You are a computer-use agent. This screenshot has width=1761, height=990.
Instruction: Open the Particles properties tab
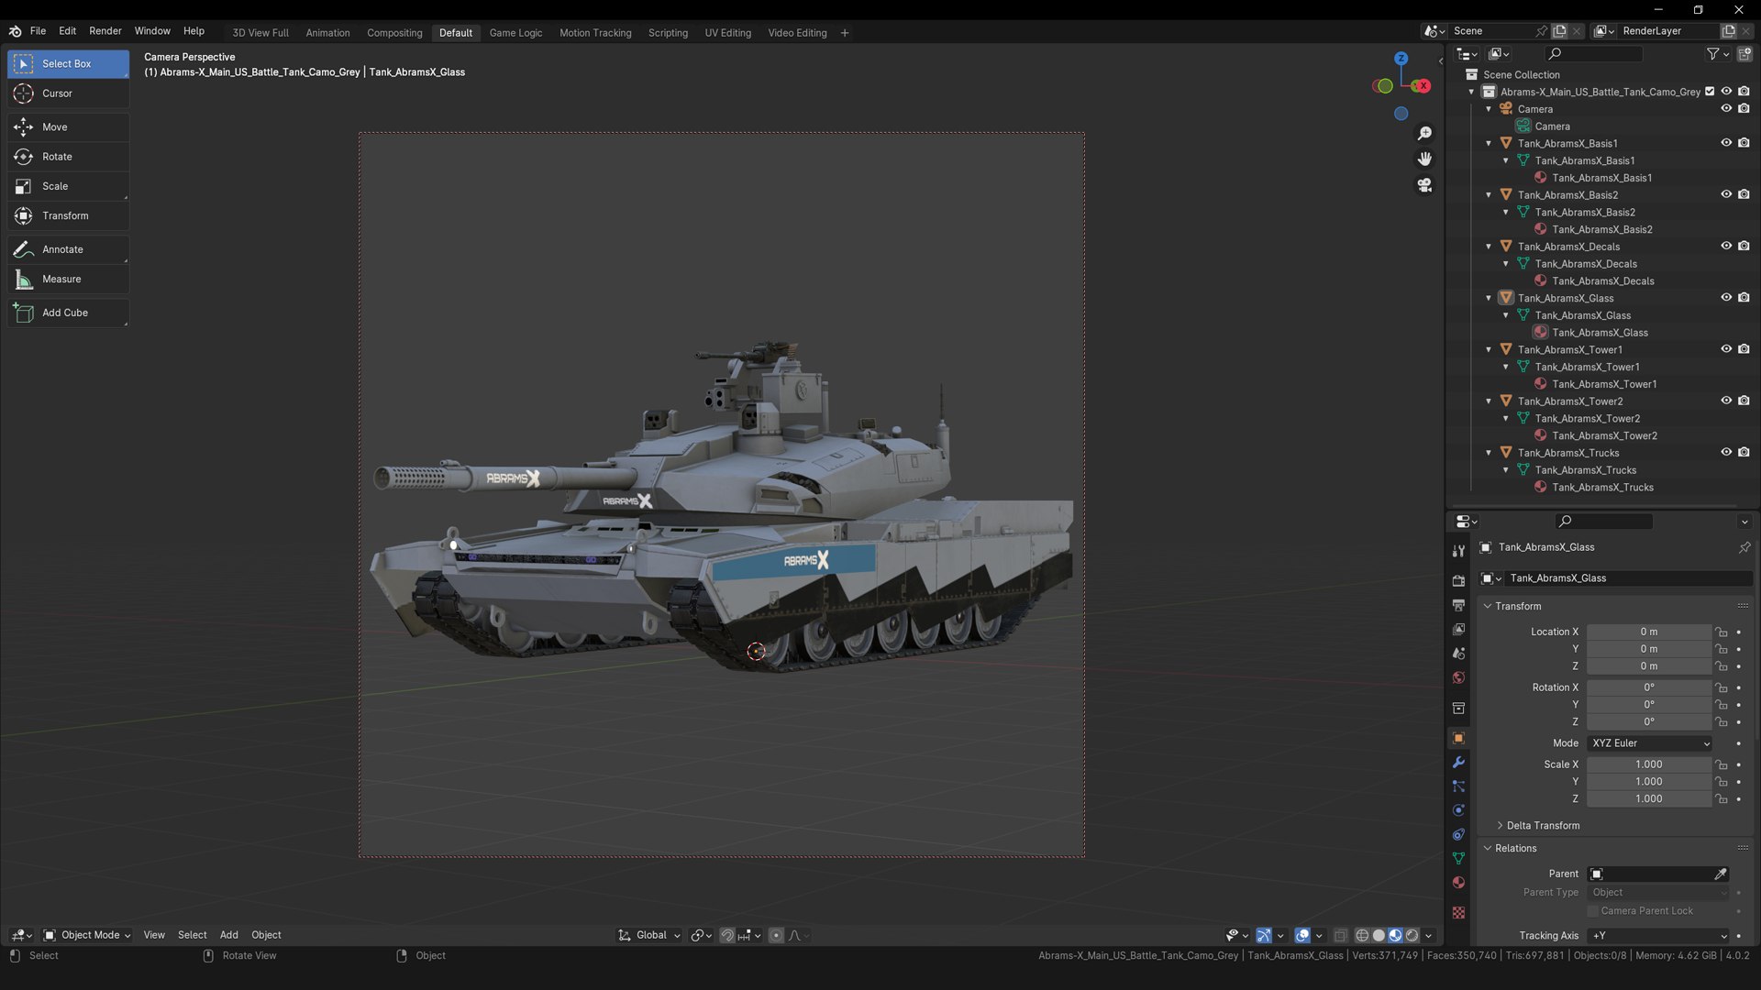tap(1458, 786)
